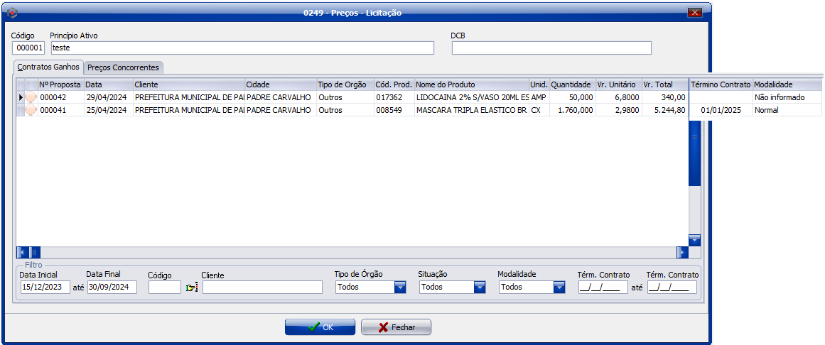Click the client lookup hand icon
825x345 pixels.
(x=191, y=287)
